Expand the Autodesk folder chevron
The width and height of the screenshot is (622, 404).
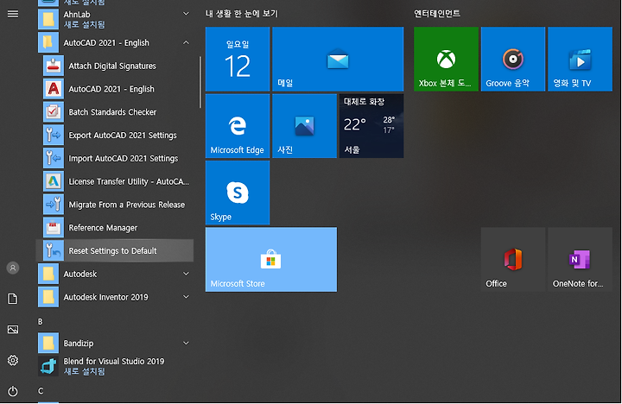186,274
